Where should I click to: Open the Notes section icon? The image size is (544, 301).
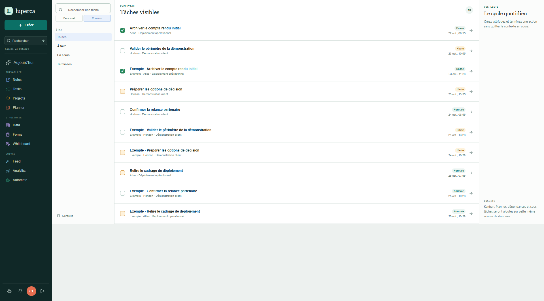pyautogui.click(x=8, y=80)
